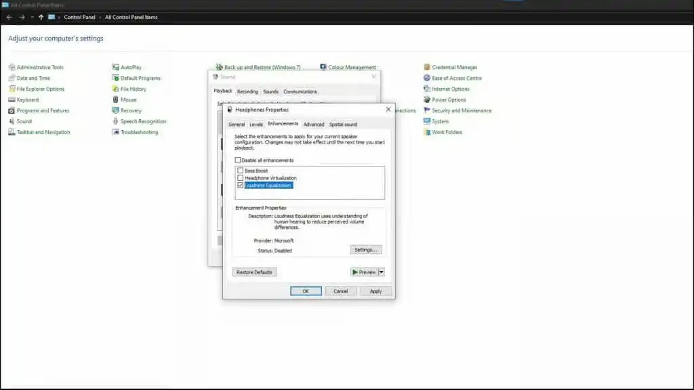Image resolution: width=694 pixels, height=390 pixels.
Task: Open the Spatial sound tab
Action: coord(343,125)
